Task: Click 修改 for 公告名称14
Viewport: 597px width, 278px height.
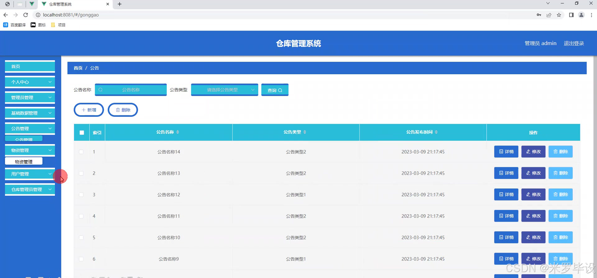Action: tap(533, 152)
